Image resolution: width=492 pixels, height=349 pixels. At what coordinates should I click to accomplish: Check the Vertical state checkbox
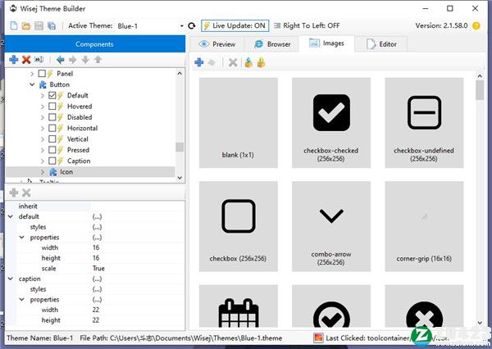point(52,139)
